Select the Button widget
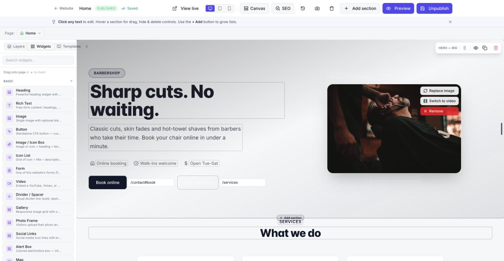This screenshot has height=261, width=504. point(38,131)
